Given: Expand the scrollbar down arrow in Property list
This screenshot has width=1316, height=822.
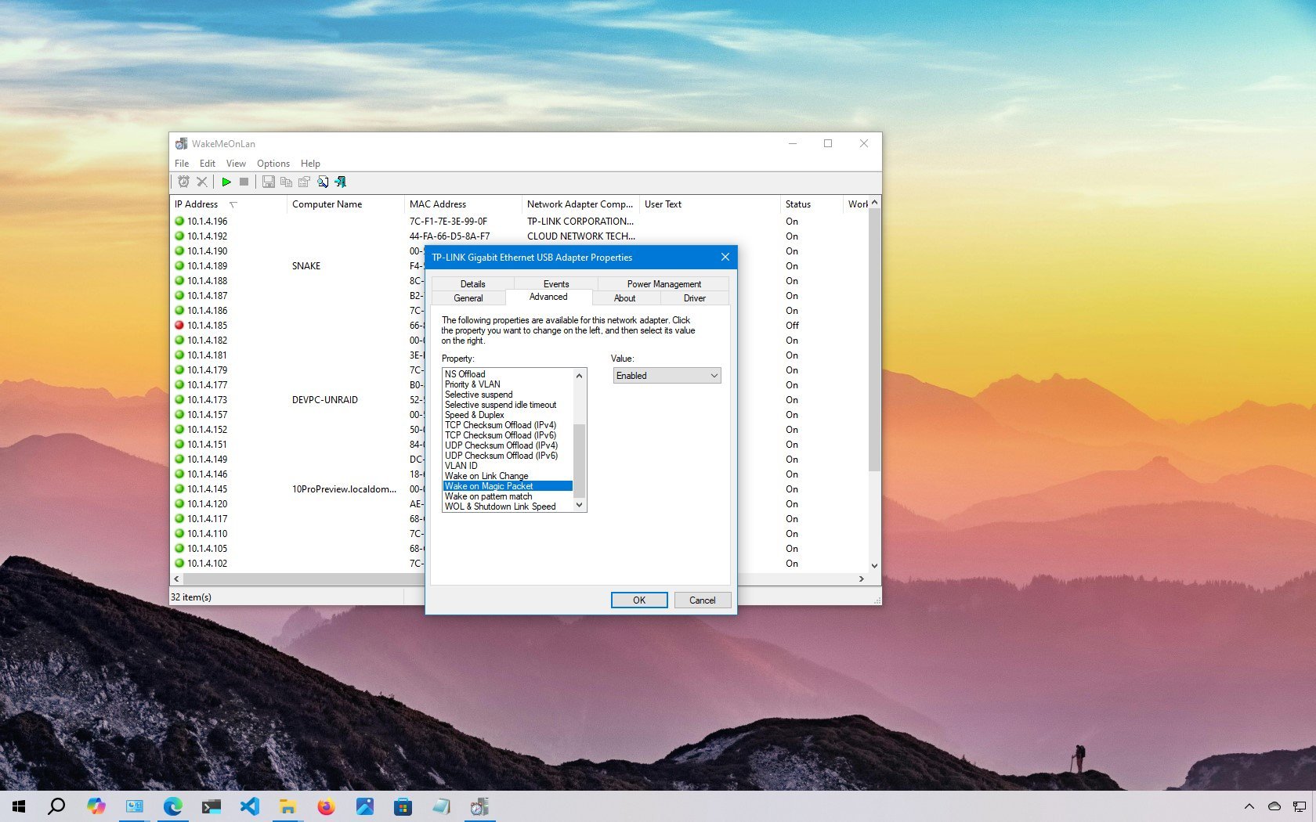Looking at the screenshot, I should pos(578,505).
